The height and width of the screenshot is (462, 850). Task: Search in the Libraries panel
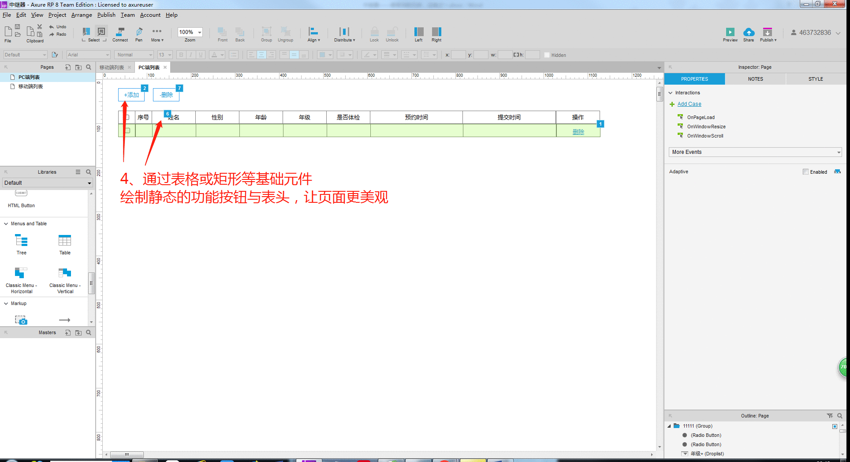(x=89, y=172)
